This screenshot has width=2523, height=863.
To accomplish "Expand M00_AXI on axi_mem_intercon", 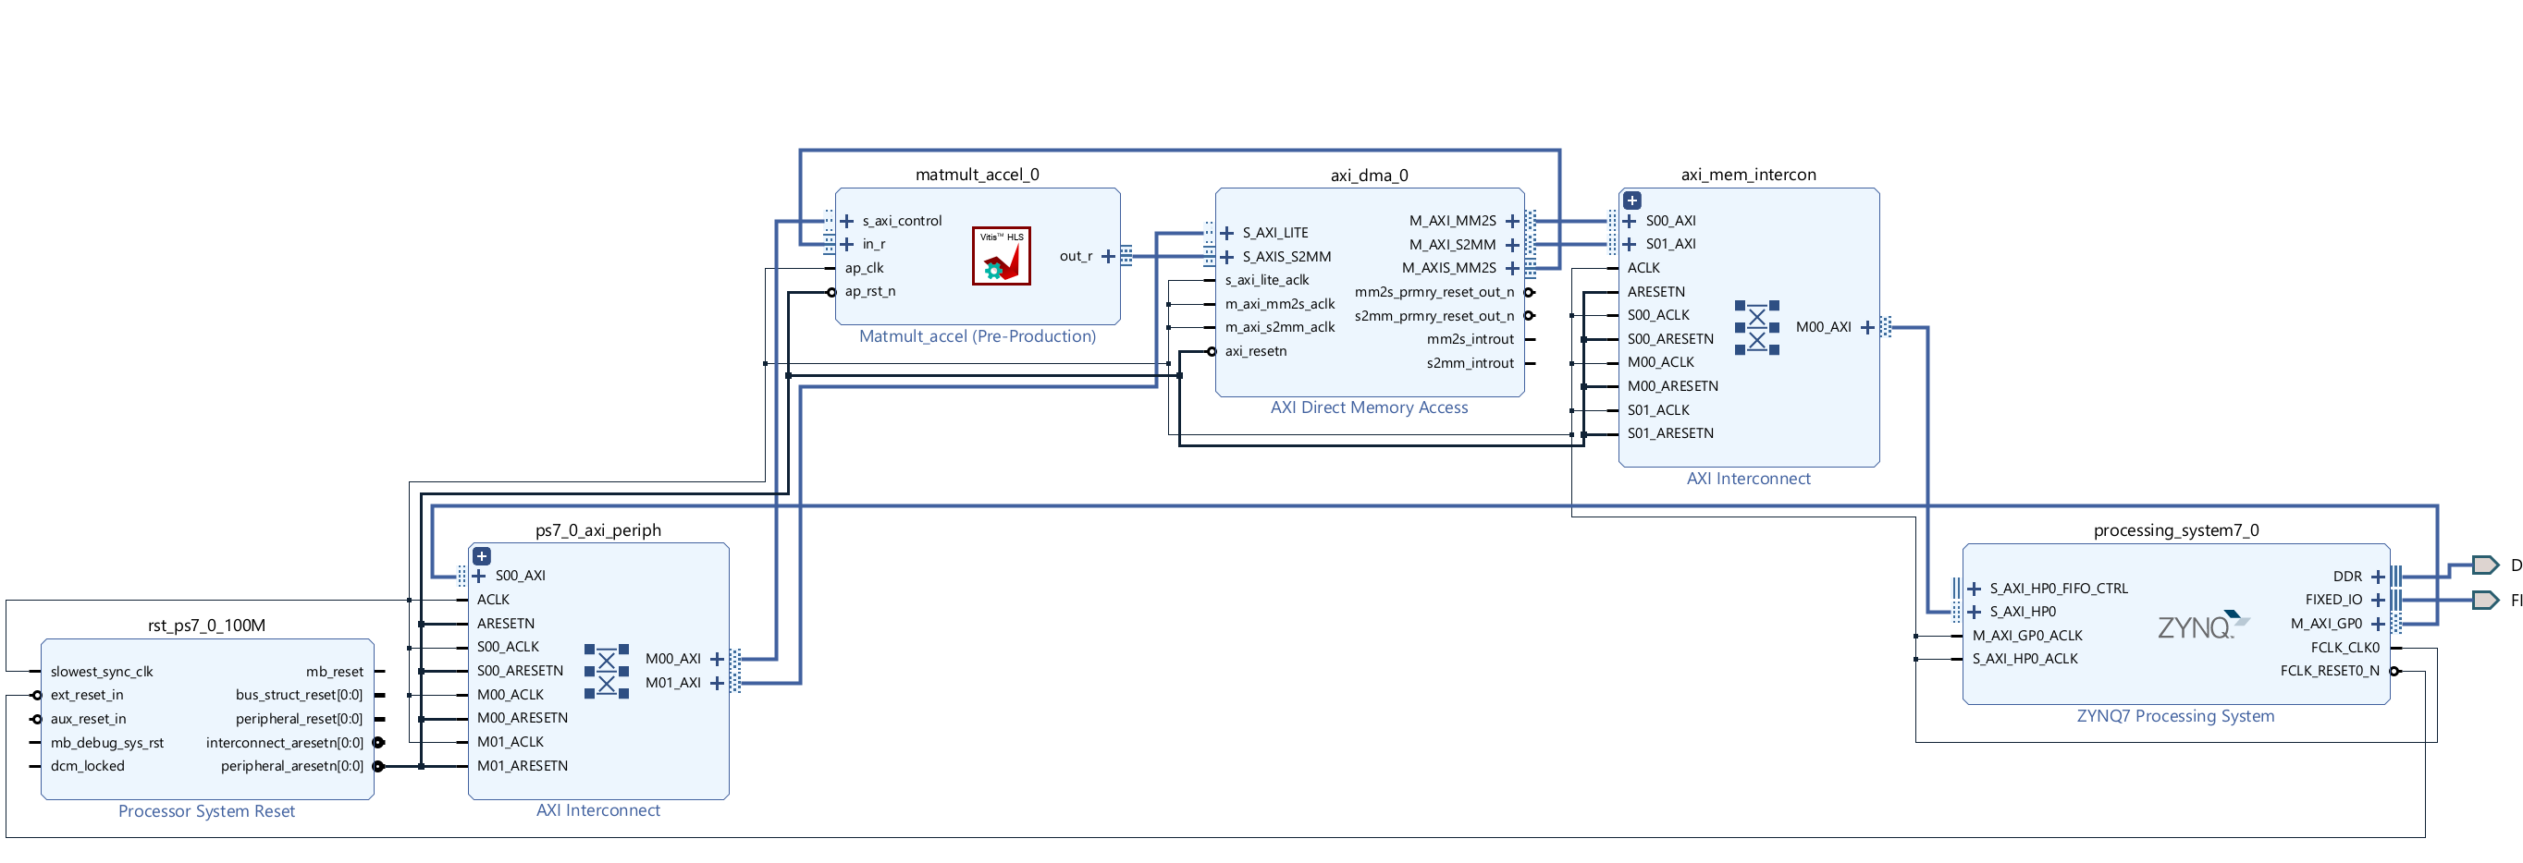I will click(1866, 328).
